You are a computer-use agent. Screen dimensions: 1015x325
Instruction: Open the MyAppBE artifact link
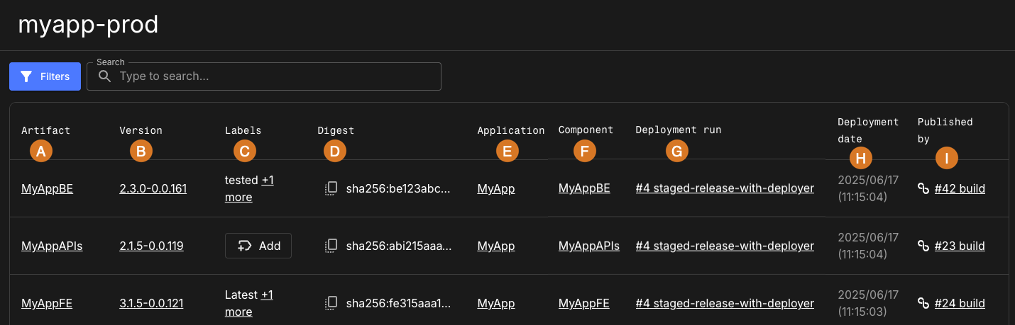pos(47,188)
